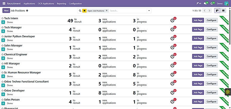Go to previous page of records
This screenshot has height=109, width=231.
[x=205, y=11]
